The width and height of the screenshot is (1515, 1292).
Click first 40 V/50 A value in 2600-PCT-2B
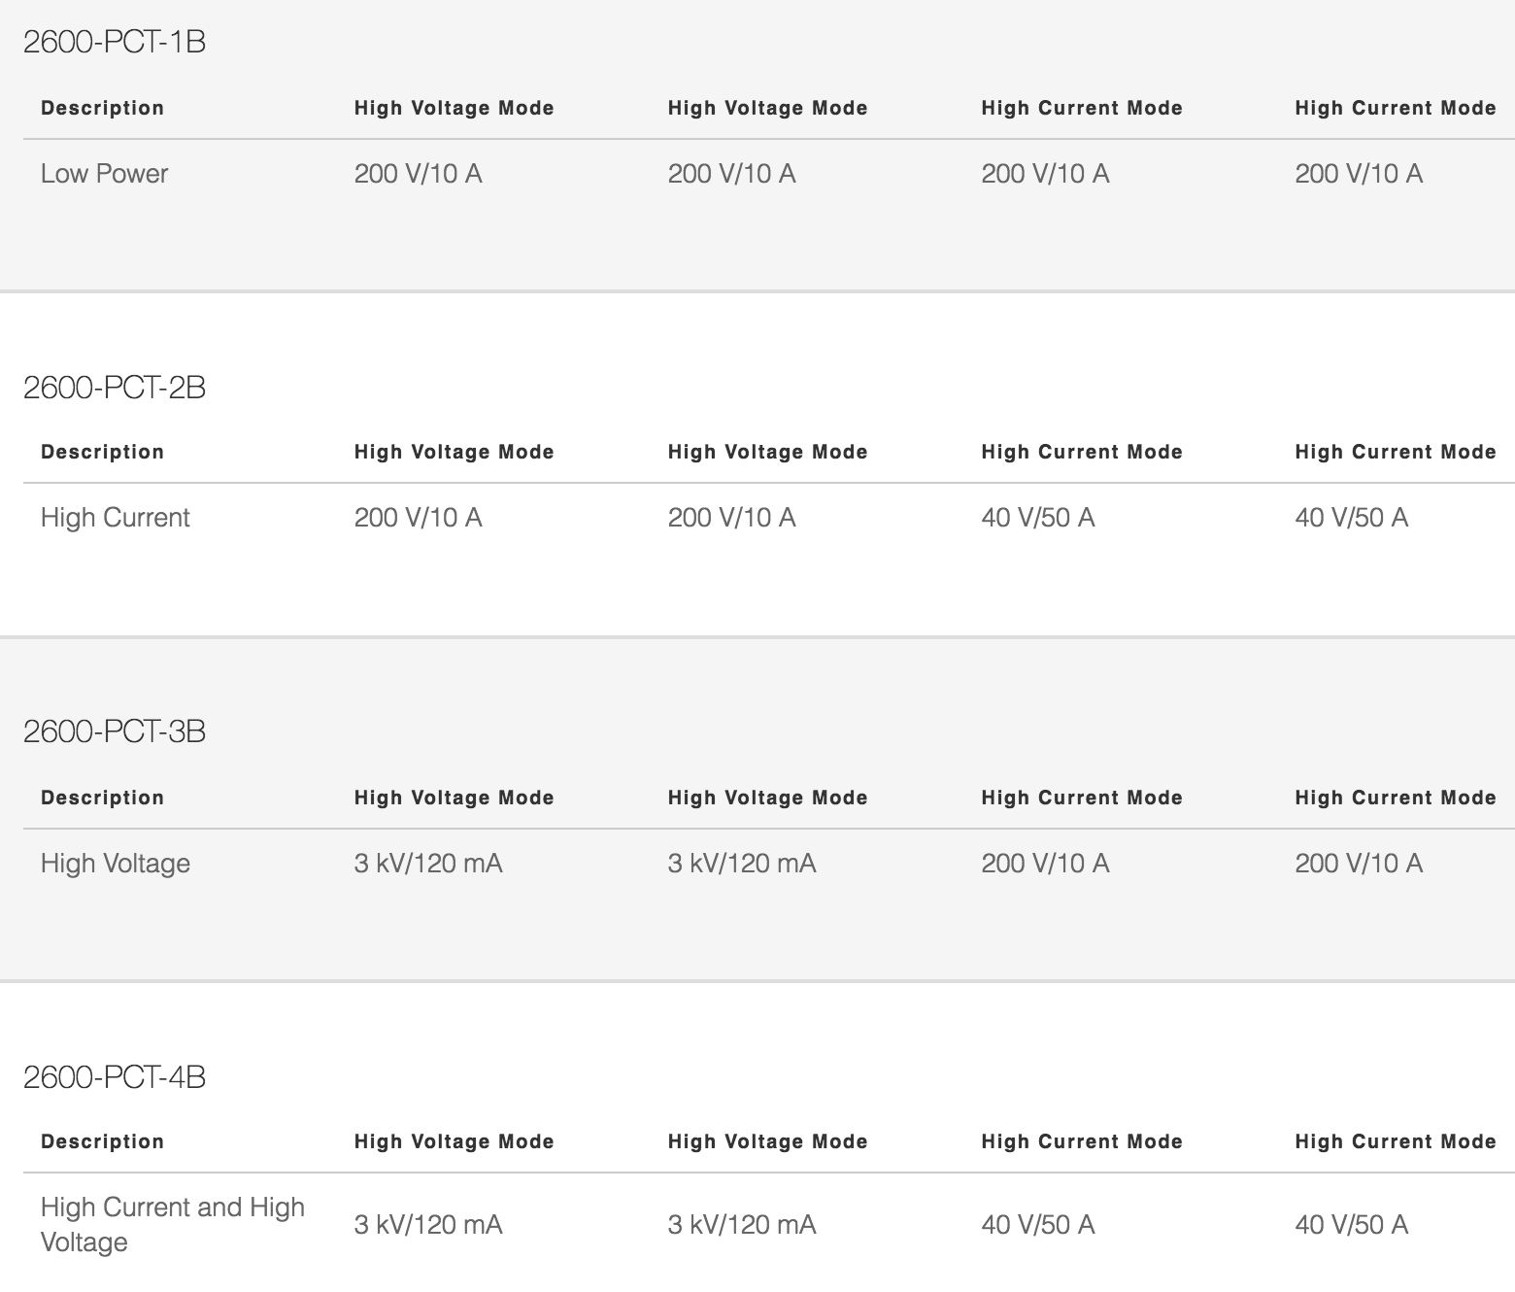[x=1037, y=518]
